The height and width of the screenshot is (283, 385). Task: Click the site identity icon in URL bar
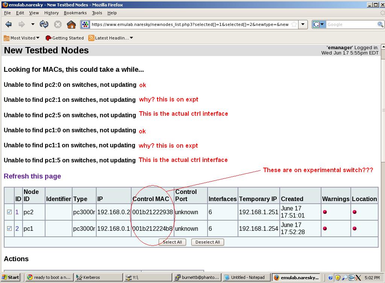tap(85, 24)
